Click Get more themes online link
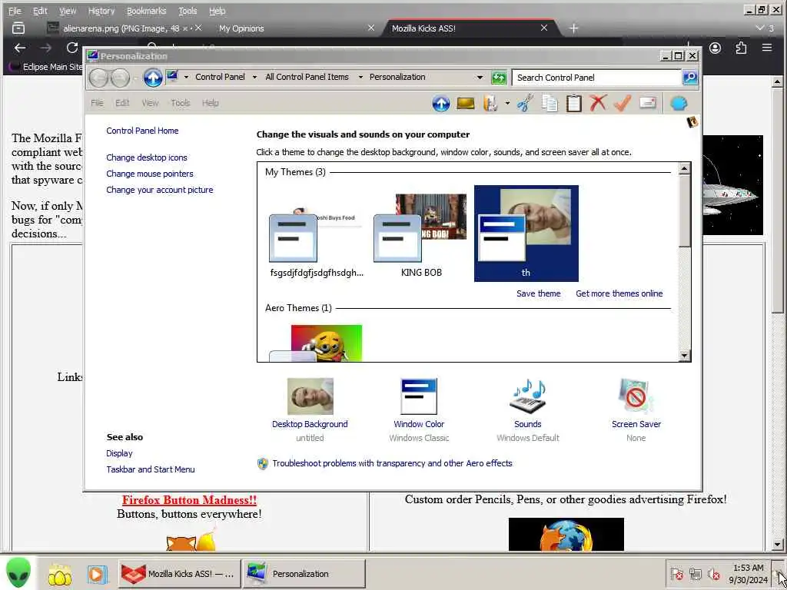 pyautogui.click(x=619, y=293)
